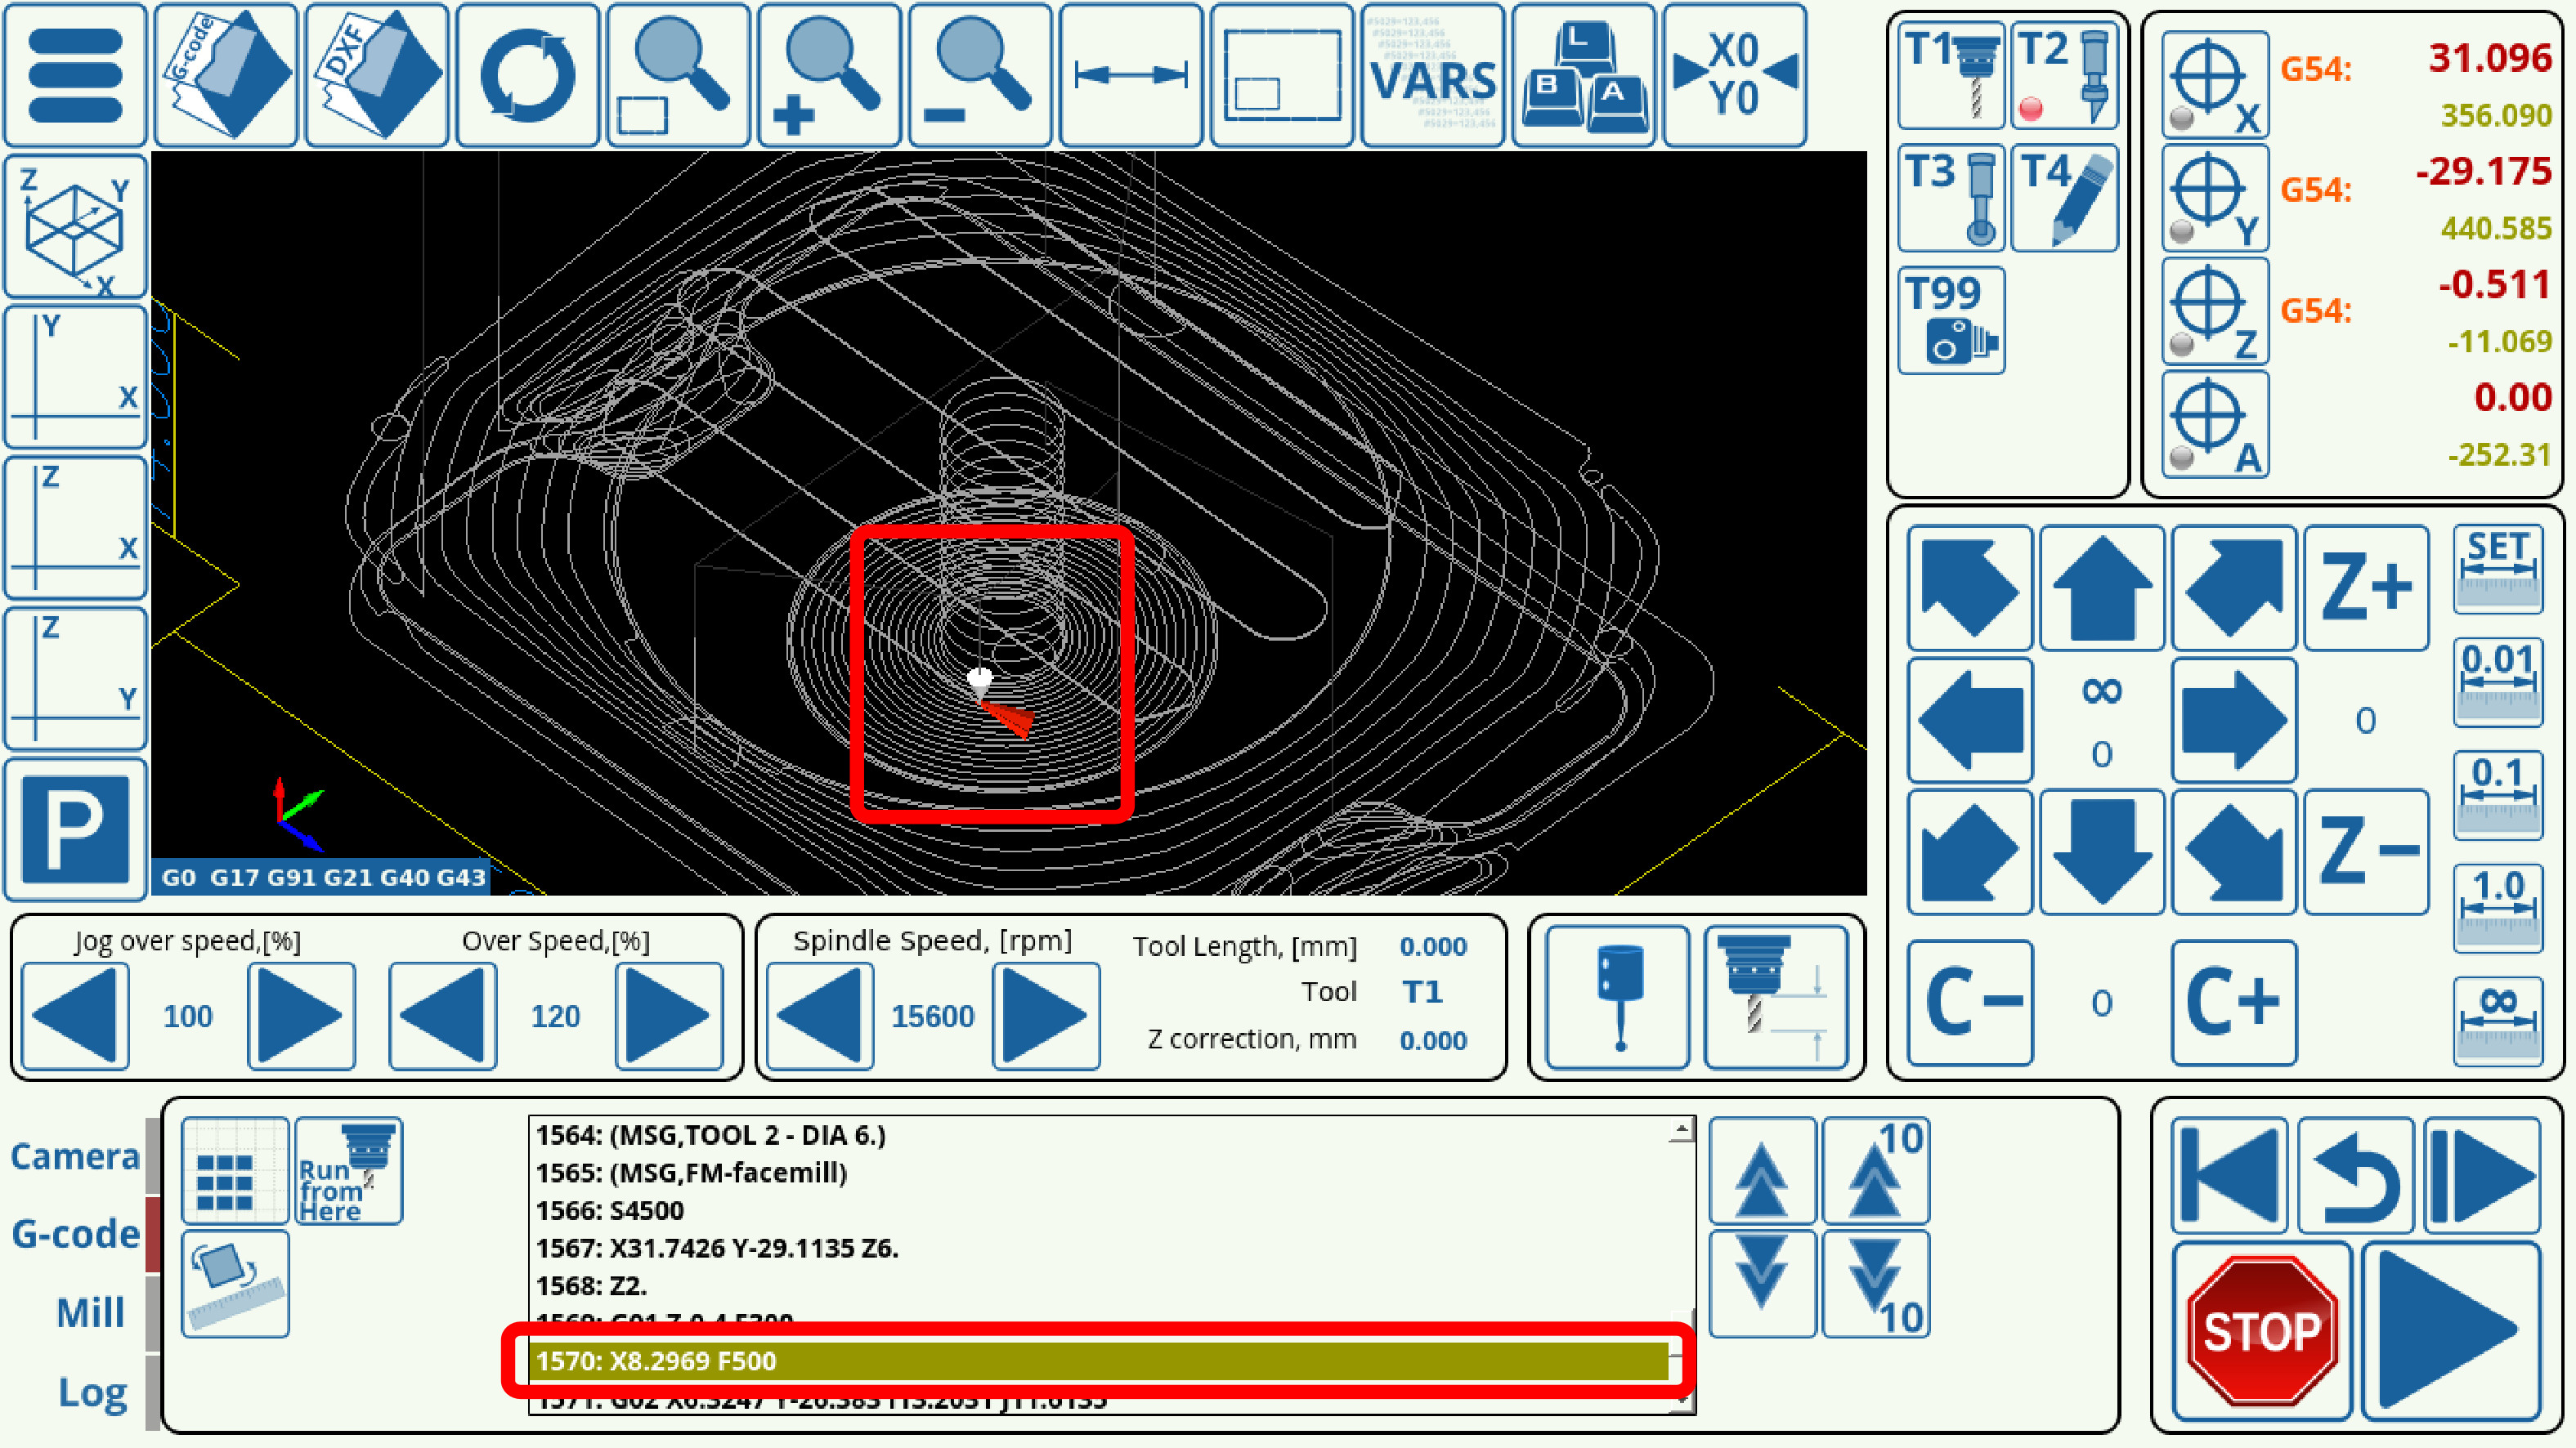
Task: Switch to the Camera tab
Action: 75,1156
